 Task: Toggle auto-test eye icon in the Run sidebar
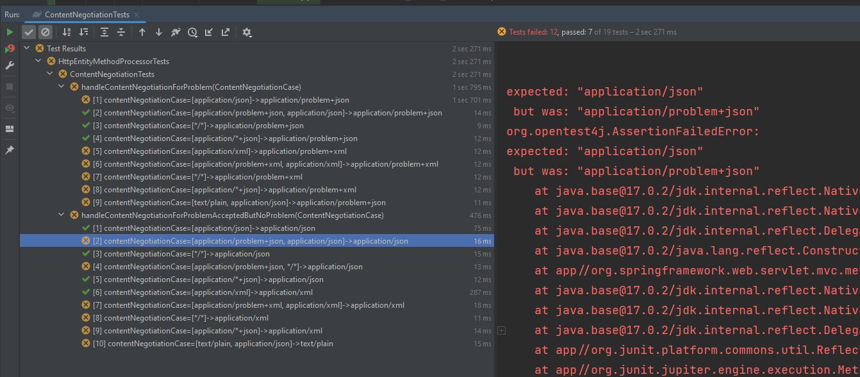tap(10, 108)
